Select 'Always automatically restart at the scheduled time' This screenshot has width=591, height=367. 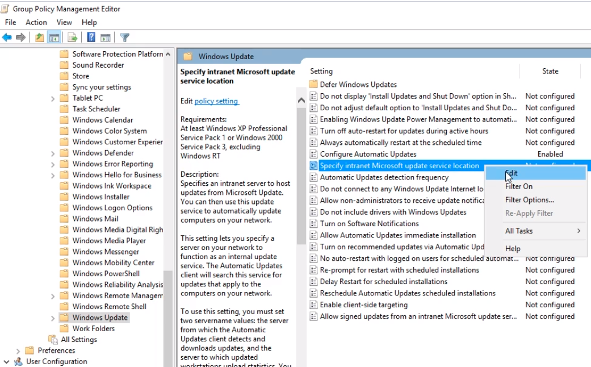pos(401,143)
